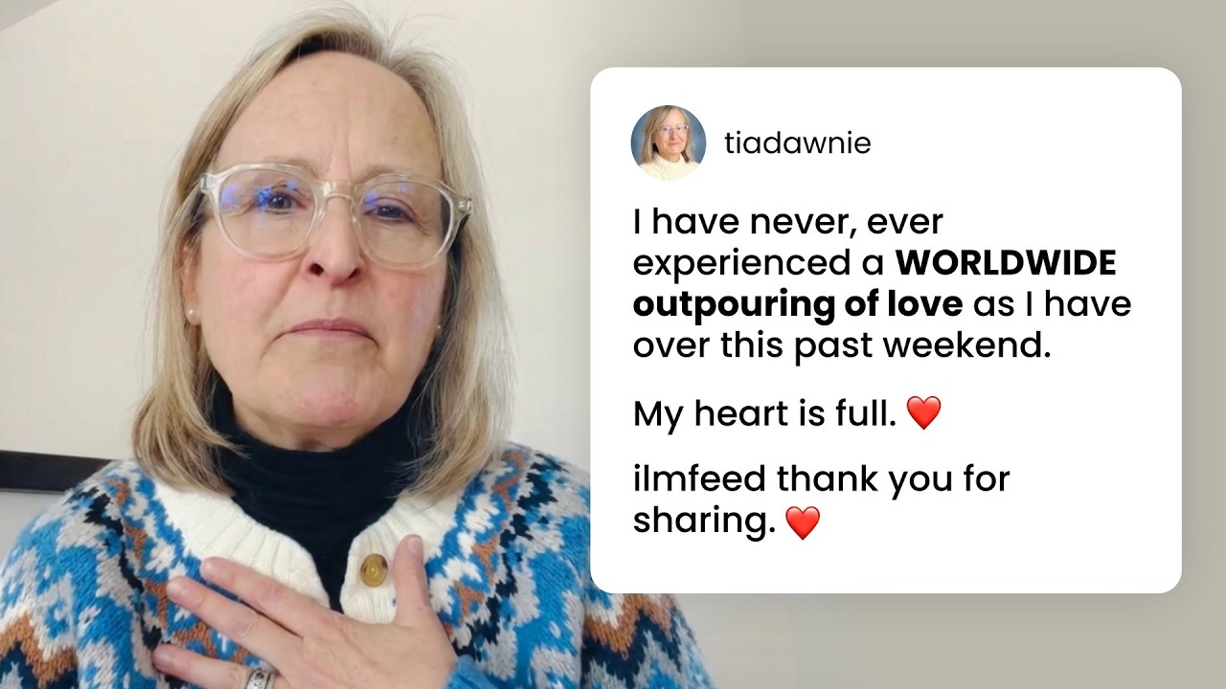Select the bold word WORLDWIDE

(1006, 263)
